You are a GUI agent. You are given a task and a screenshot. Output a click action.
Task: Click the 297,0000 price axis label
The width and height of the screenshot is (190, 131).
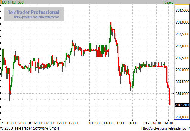[182, 46]
